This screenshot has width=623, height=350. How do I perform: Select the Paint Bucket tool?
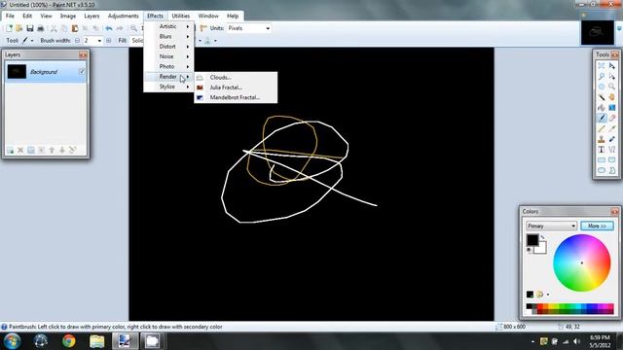(x=602, y=108)
